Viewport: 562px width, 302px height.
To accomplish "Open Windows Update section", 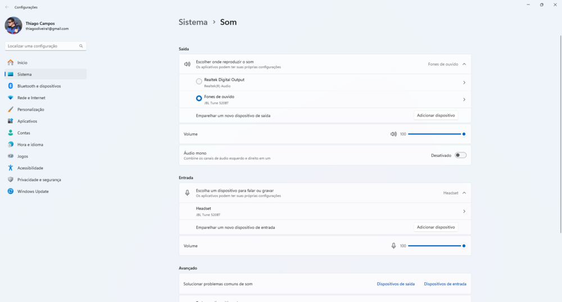I will click(x=33, y=191).
